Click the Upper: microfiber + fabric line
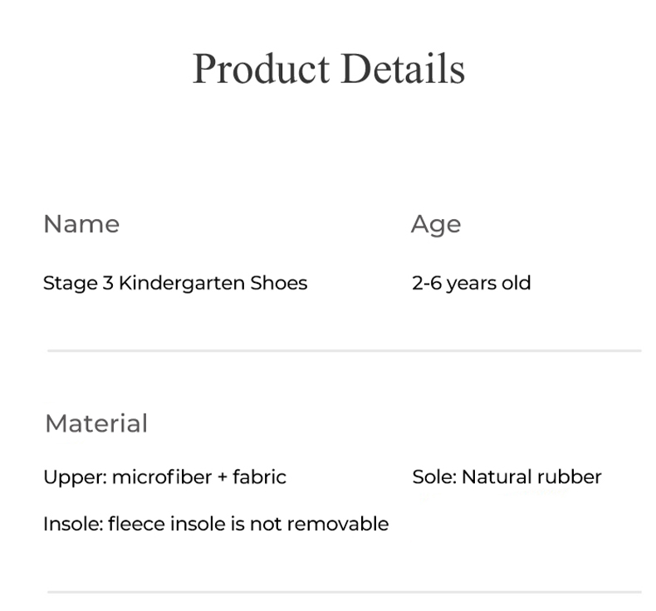Viewport: 656px width, 611px height. pyautogui.click(x=164, y=477)
